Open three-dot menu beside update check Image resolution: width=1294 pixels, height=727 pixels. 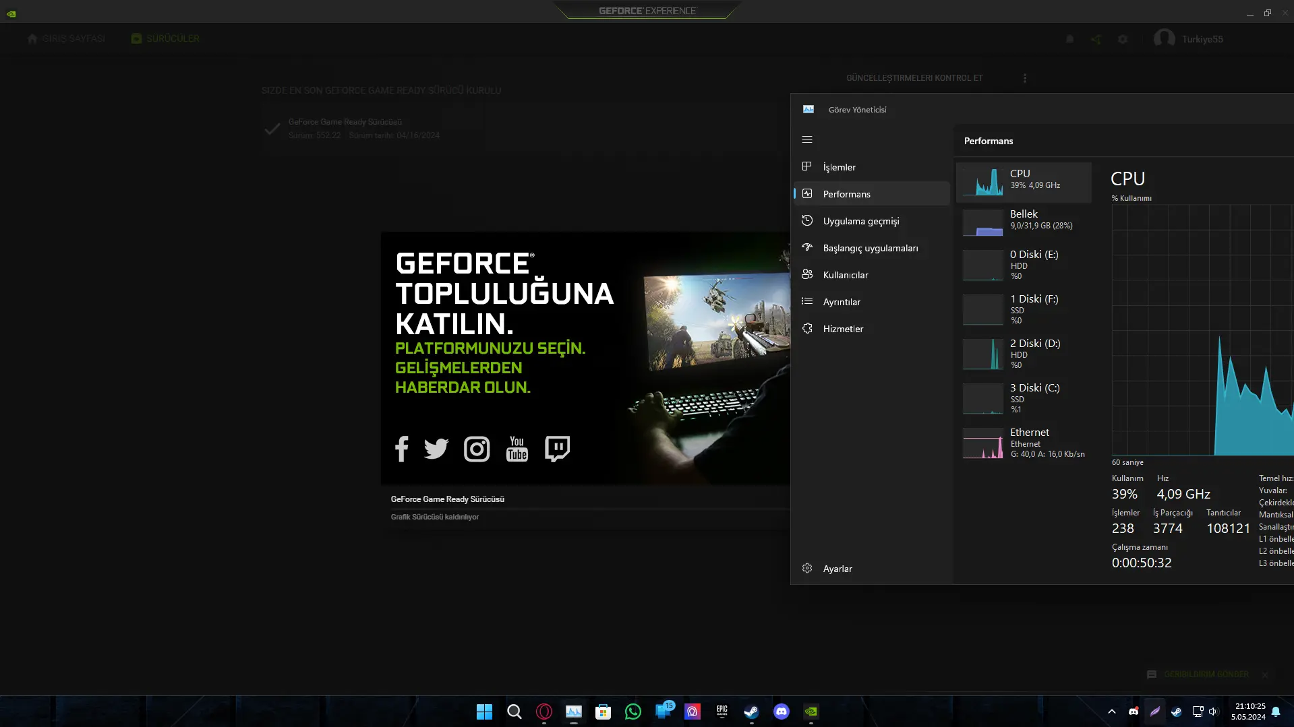click(x=1025, y=78)
